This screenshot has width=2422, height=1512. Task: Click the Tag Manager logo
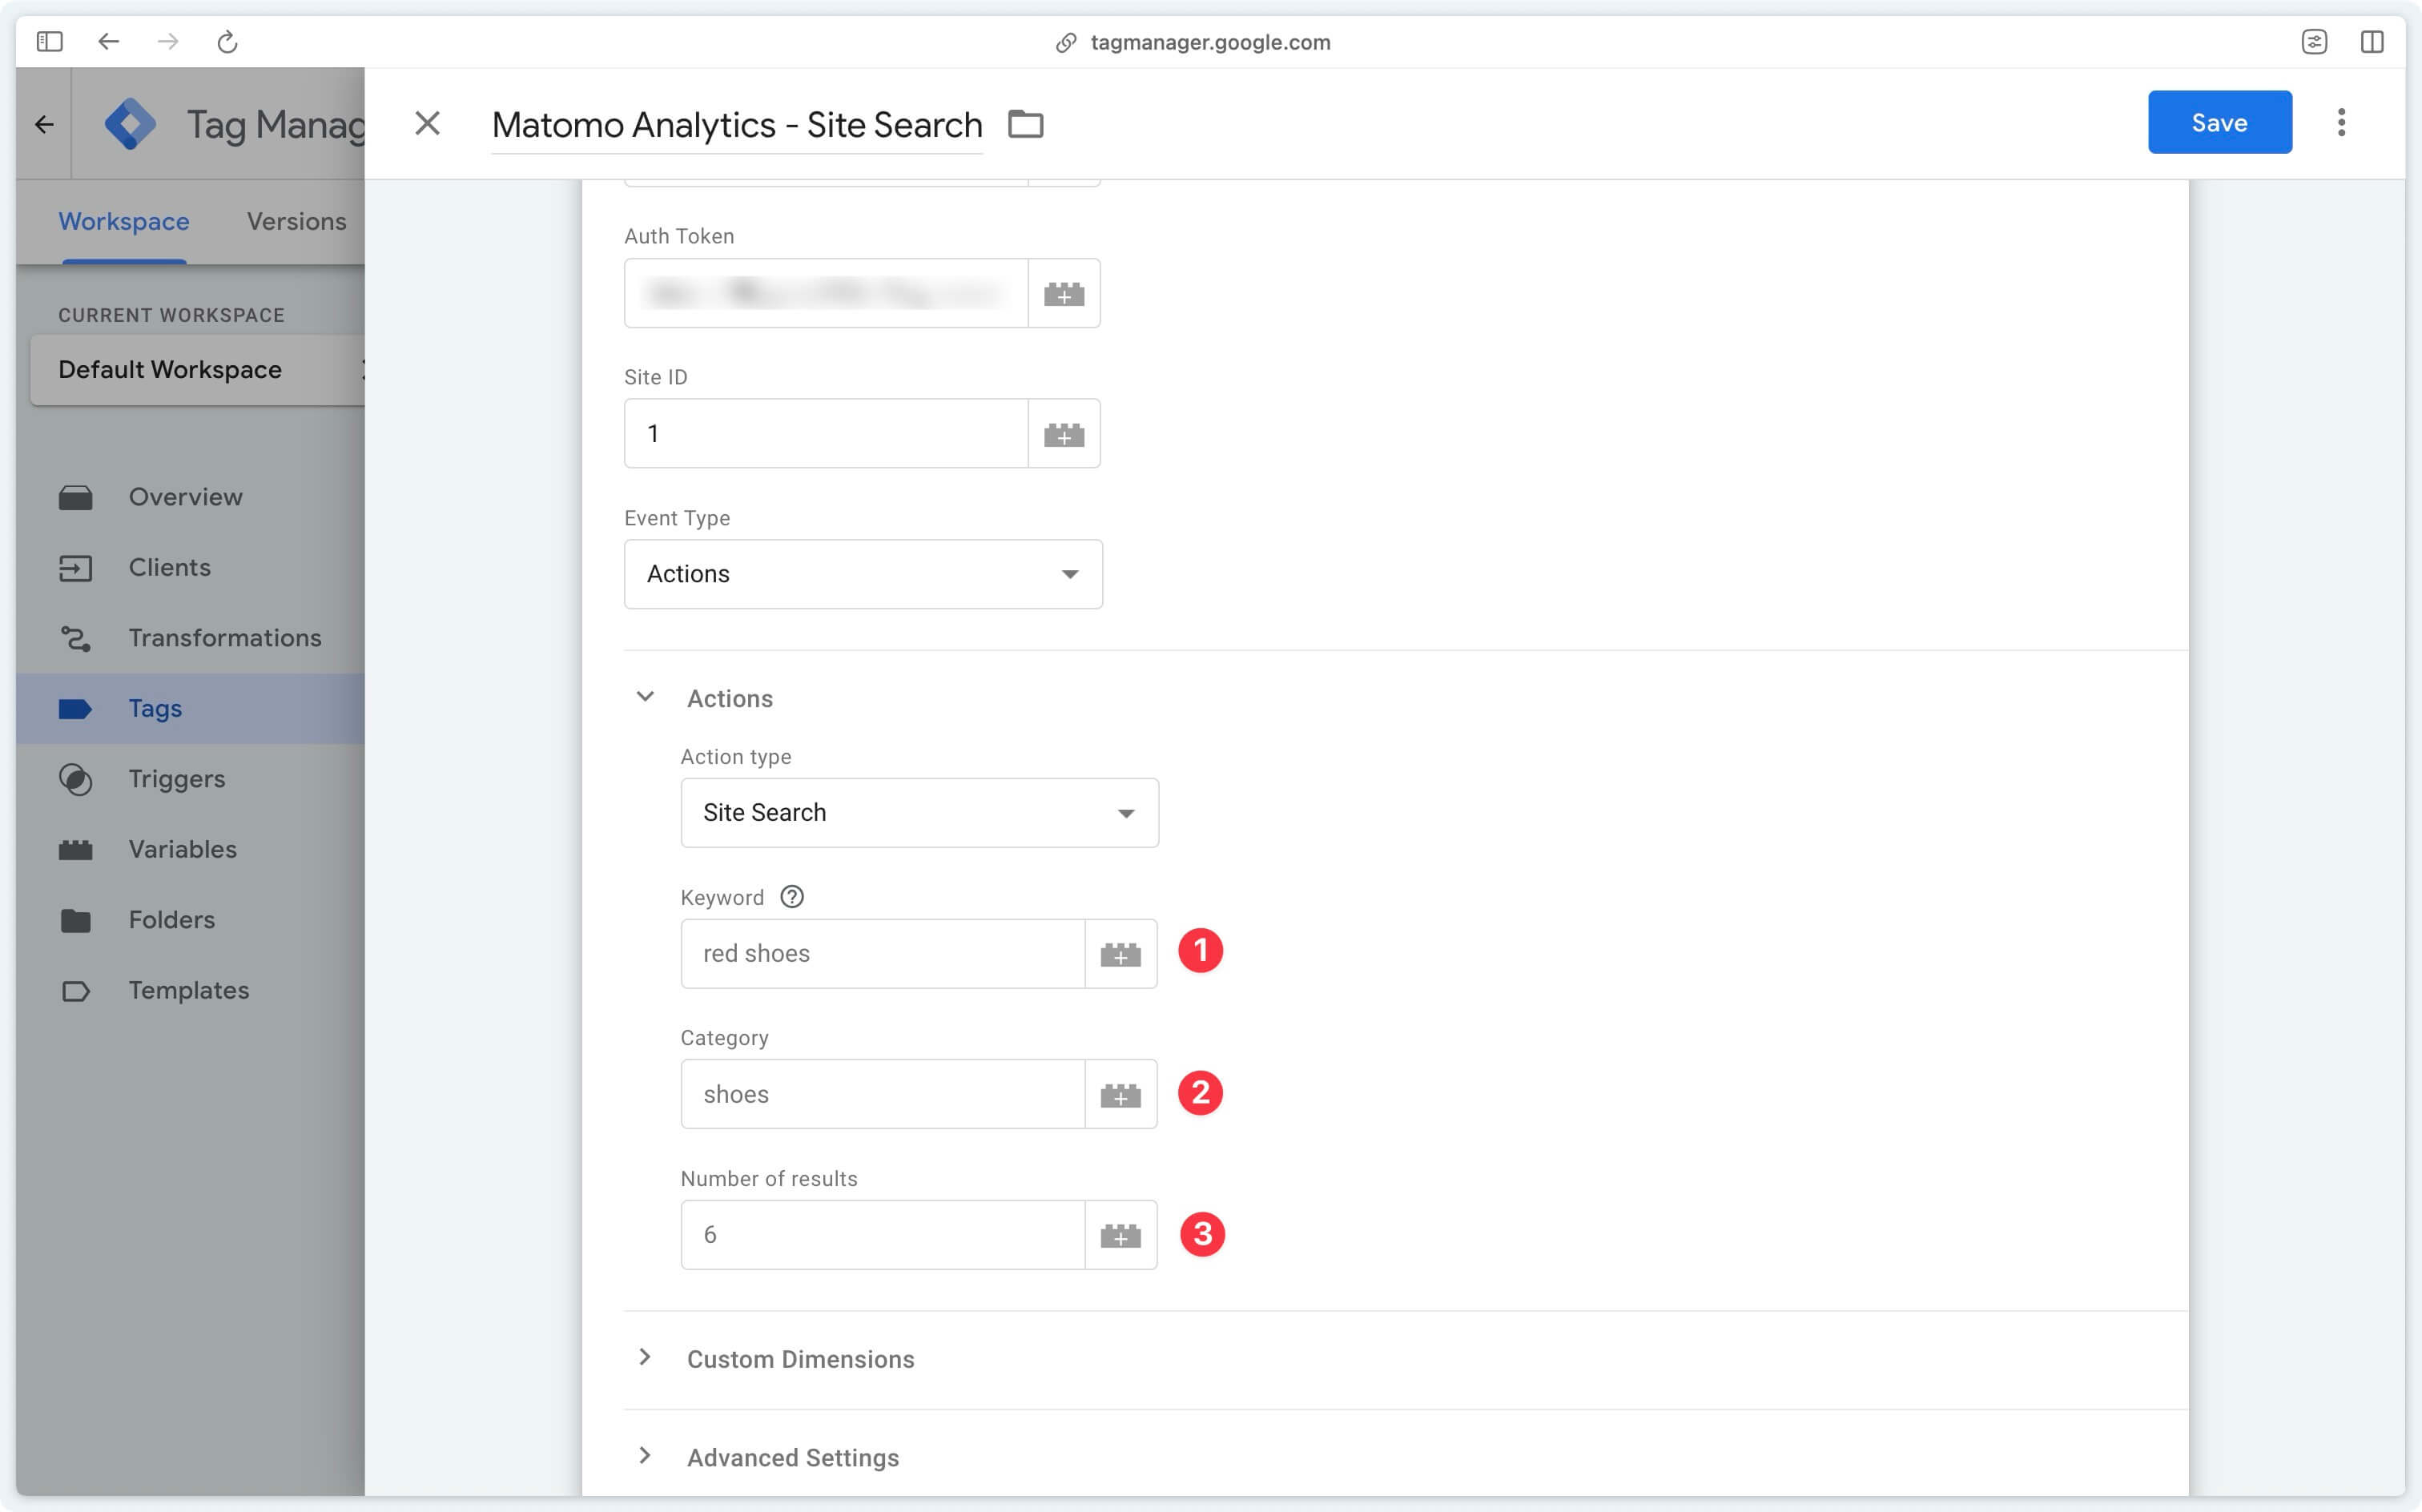[131, 124]
